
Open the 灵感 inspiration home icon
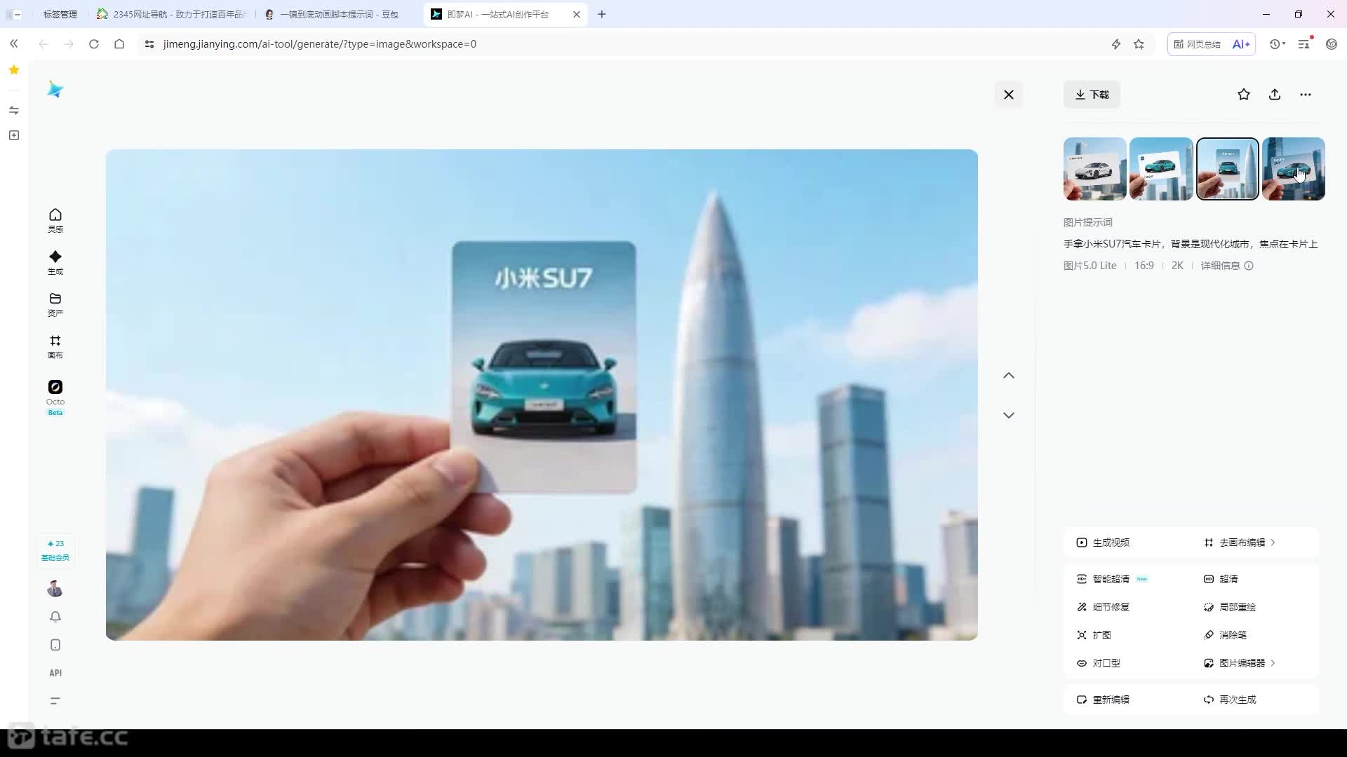tap(55, 220)
